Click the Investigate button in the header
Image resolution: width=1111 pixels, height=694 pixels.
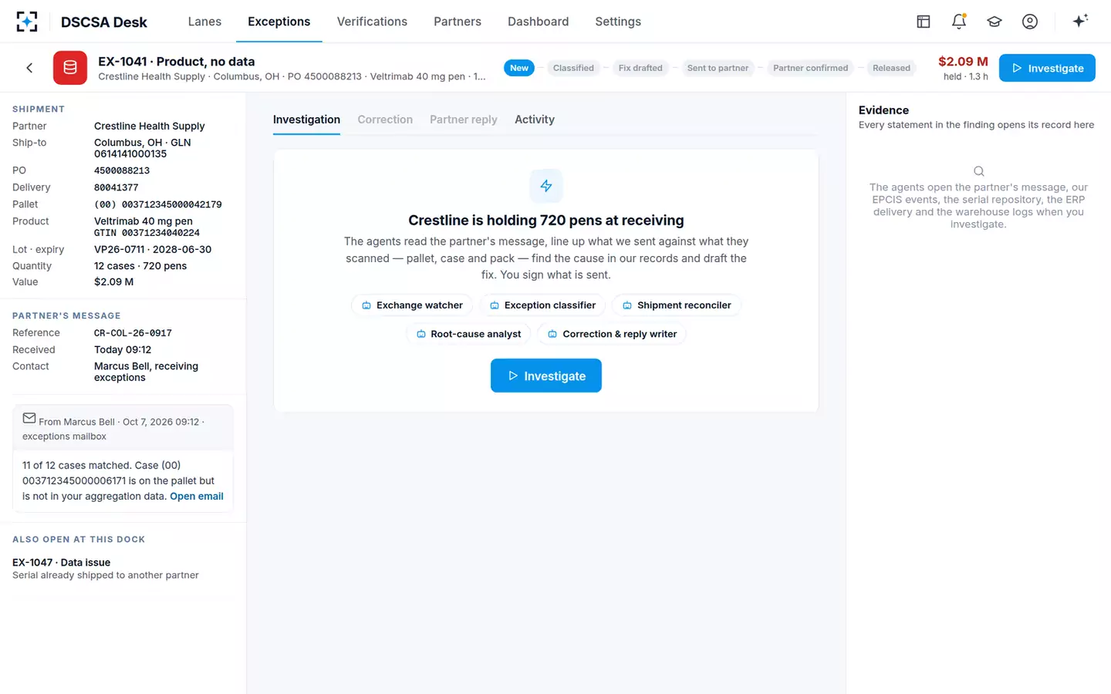tap(1047, 68)
